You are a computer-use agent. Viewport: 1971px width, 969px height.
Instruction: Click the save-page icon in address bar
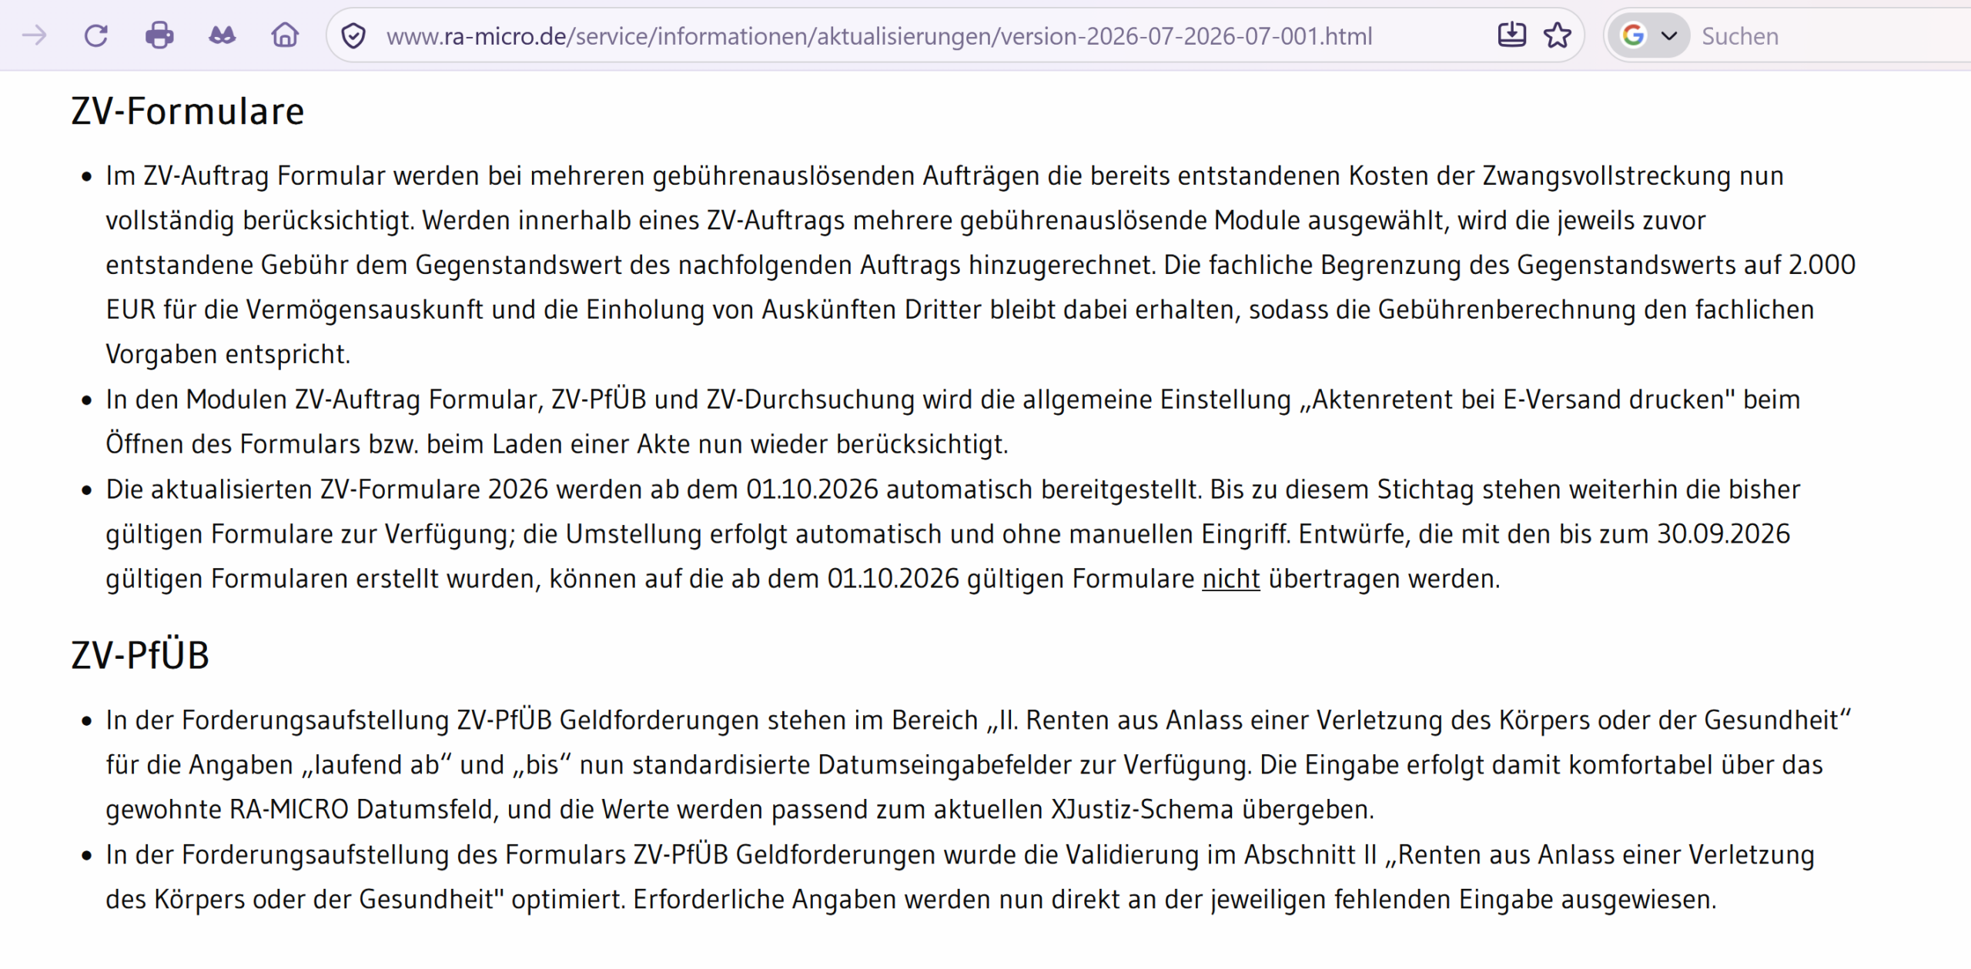point(1512,35)
